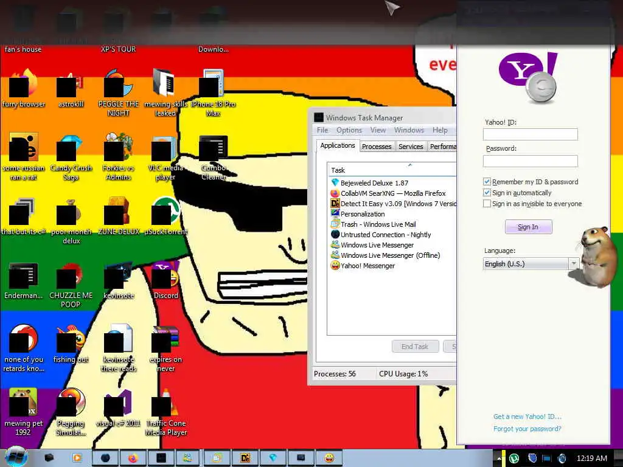The height and width of the screenshot is (467, 623).
Task: Select Detect It Easy v3.09 task
Action: (x=393, y=203)
